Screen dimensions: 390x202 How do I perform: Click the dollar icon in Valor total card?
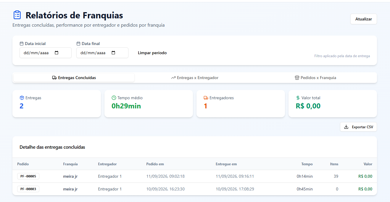point(298,98)
